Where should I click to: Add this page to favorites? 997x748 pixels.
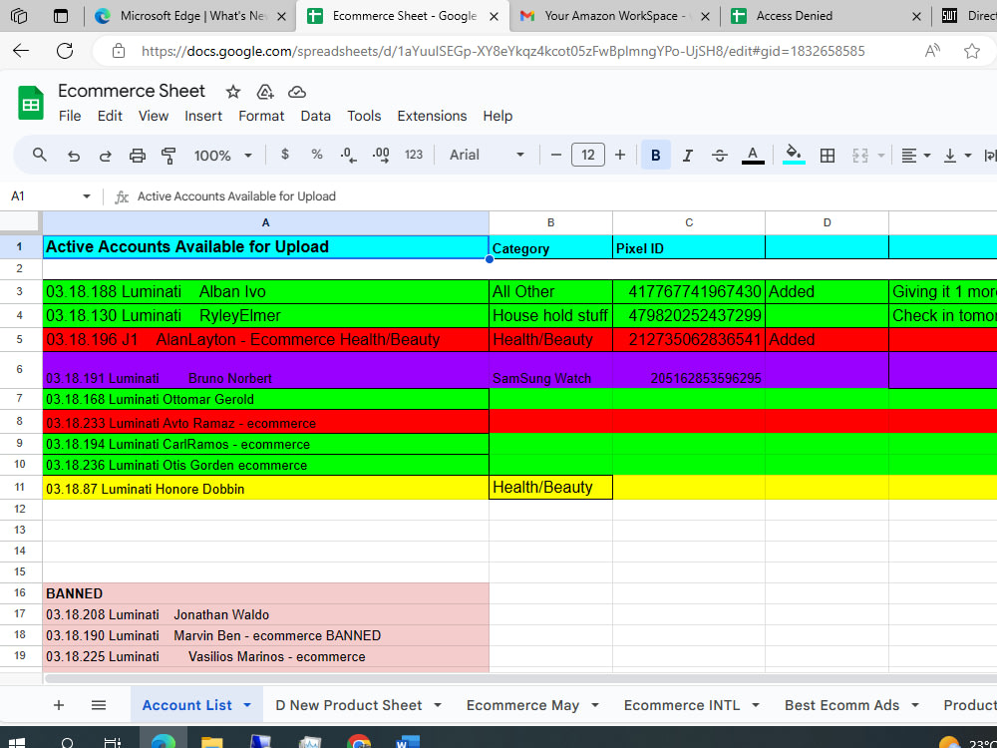[971, 51]
